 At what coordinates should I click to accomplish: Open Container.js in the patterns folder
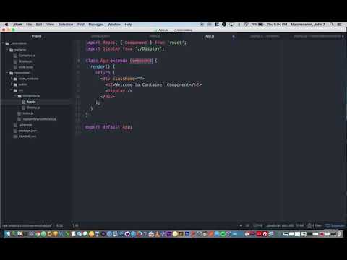point(27,56)
